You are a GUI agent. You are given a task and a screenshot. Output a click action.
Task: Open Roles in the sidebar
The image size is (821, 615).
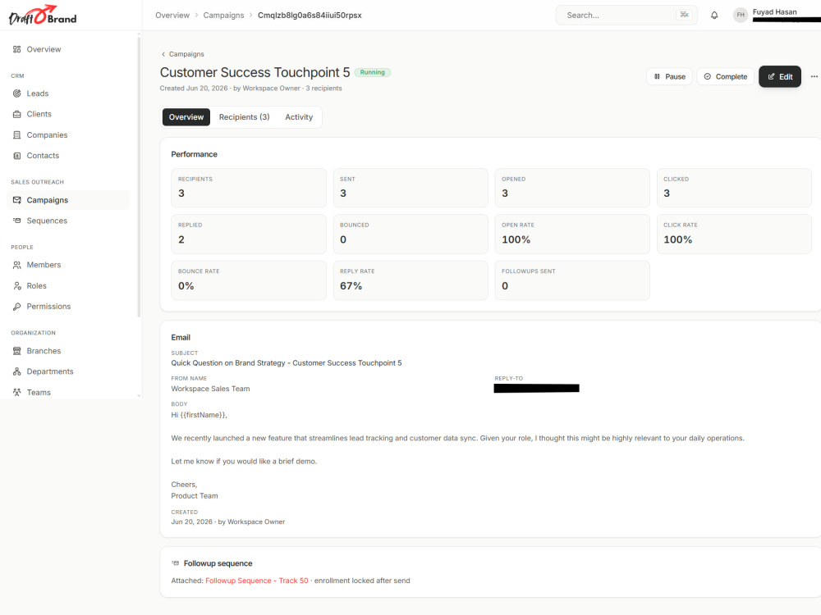coord(68,286)
